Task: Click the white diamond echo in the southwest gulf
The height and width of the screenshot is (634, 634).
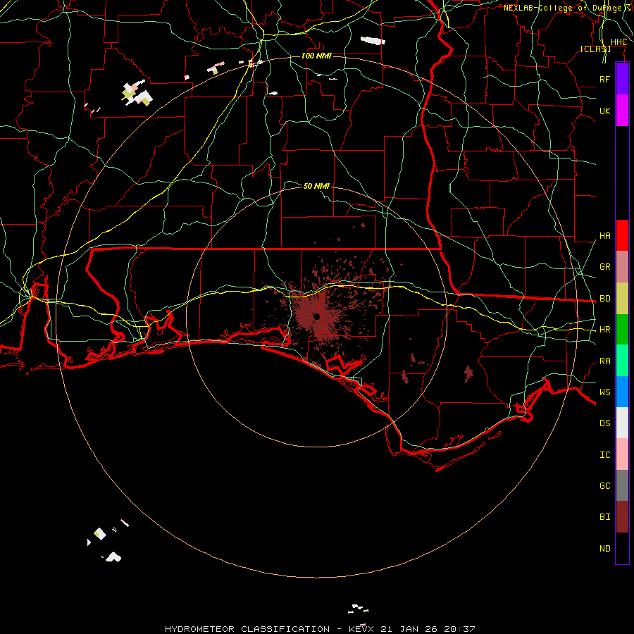Action: 99,534
